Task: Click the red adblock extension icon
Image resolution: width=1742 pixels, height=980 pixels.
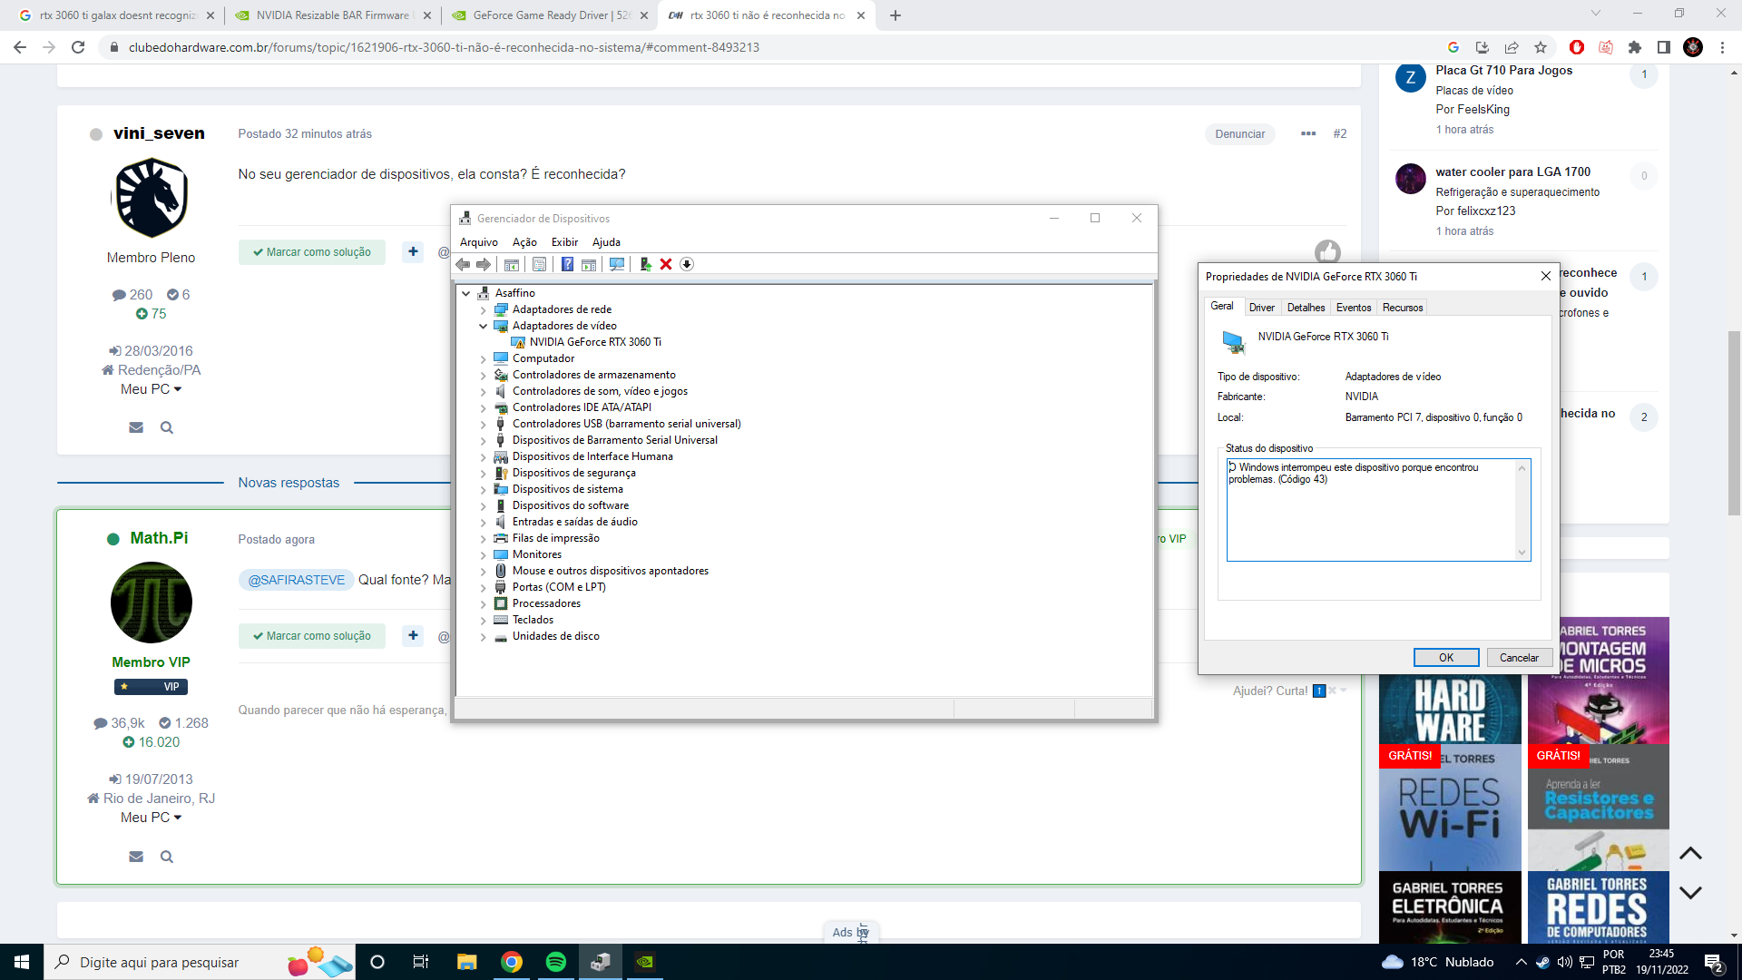Action: coord(1577,47)
